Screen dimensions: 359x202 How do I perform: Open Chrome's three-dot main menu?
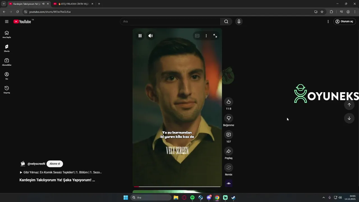point(355,12)
